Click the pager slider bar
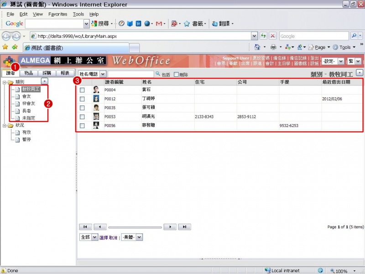 135,227
